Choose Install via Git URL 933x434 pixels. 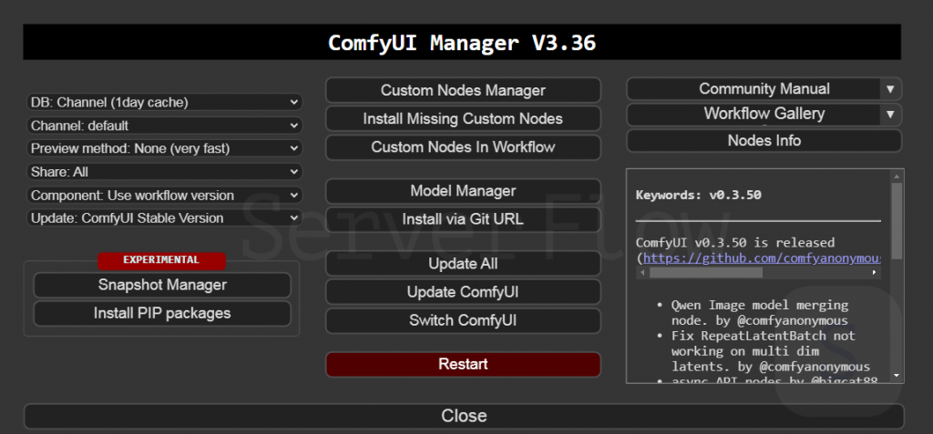click(463, 219)
